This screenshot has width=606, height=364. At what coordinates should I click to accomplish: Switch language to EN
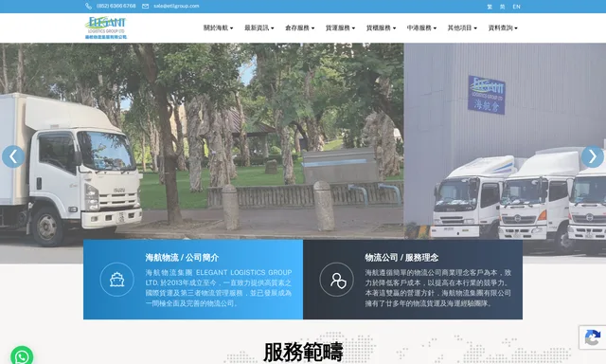point(516,7)
